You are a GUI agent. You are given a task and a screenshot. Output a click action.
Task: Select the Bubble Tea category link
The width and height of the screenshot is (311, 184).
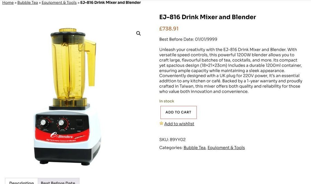194,148
